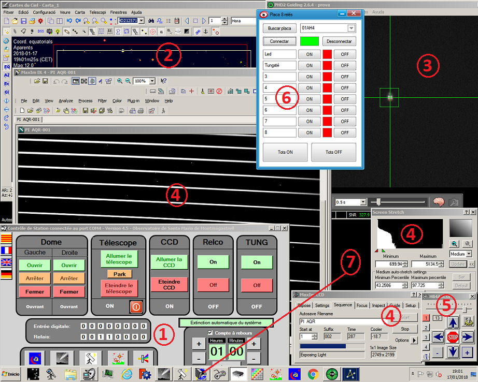Open Chrome from the Windows taskbar
This screenshot has height=382, width=478.
tap(313, 374)
